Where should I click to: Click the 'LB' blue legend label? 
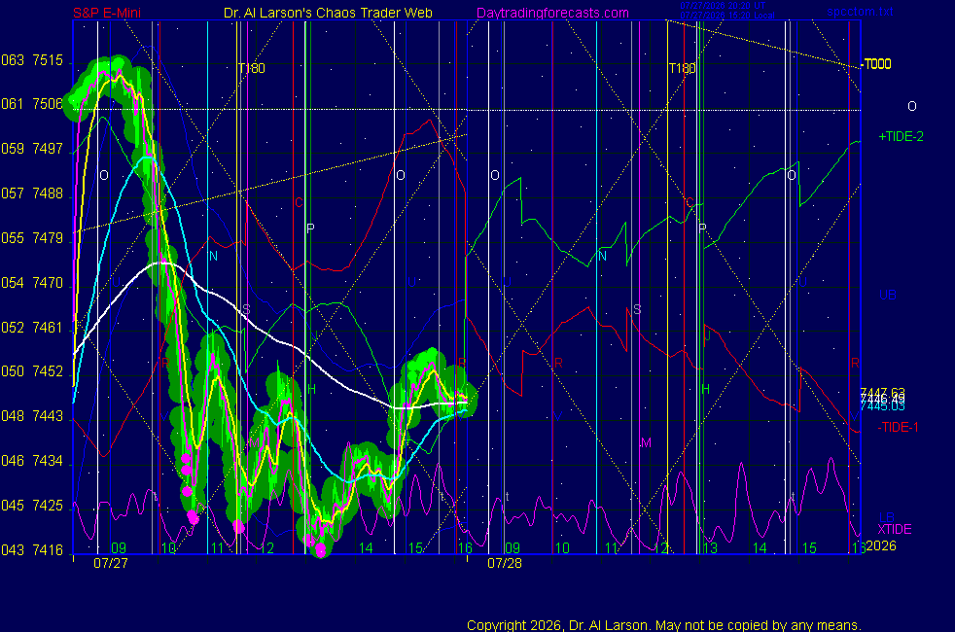(886, 517)
